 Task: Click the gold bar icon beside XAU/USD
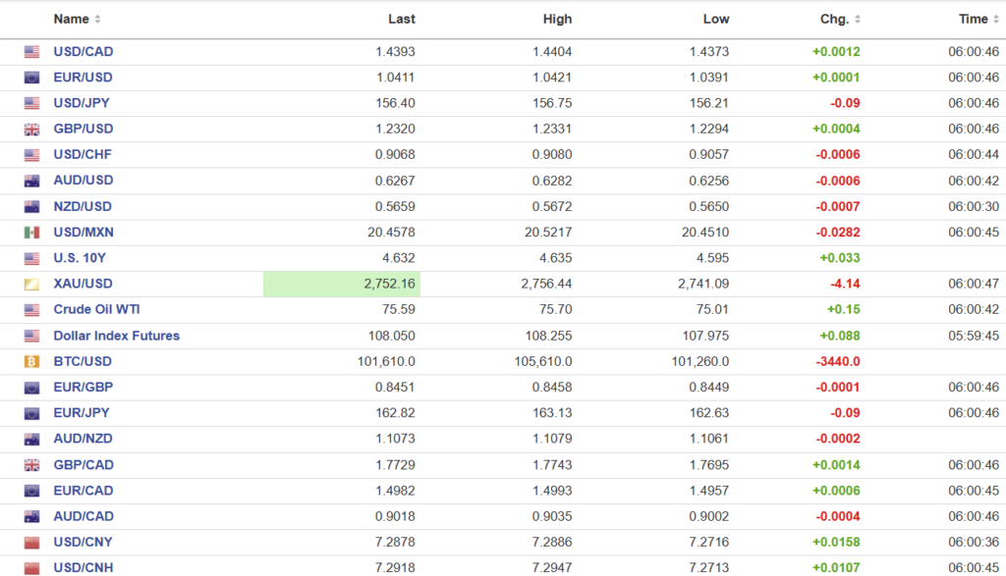coord(31,284)
